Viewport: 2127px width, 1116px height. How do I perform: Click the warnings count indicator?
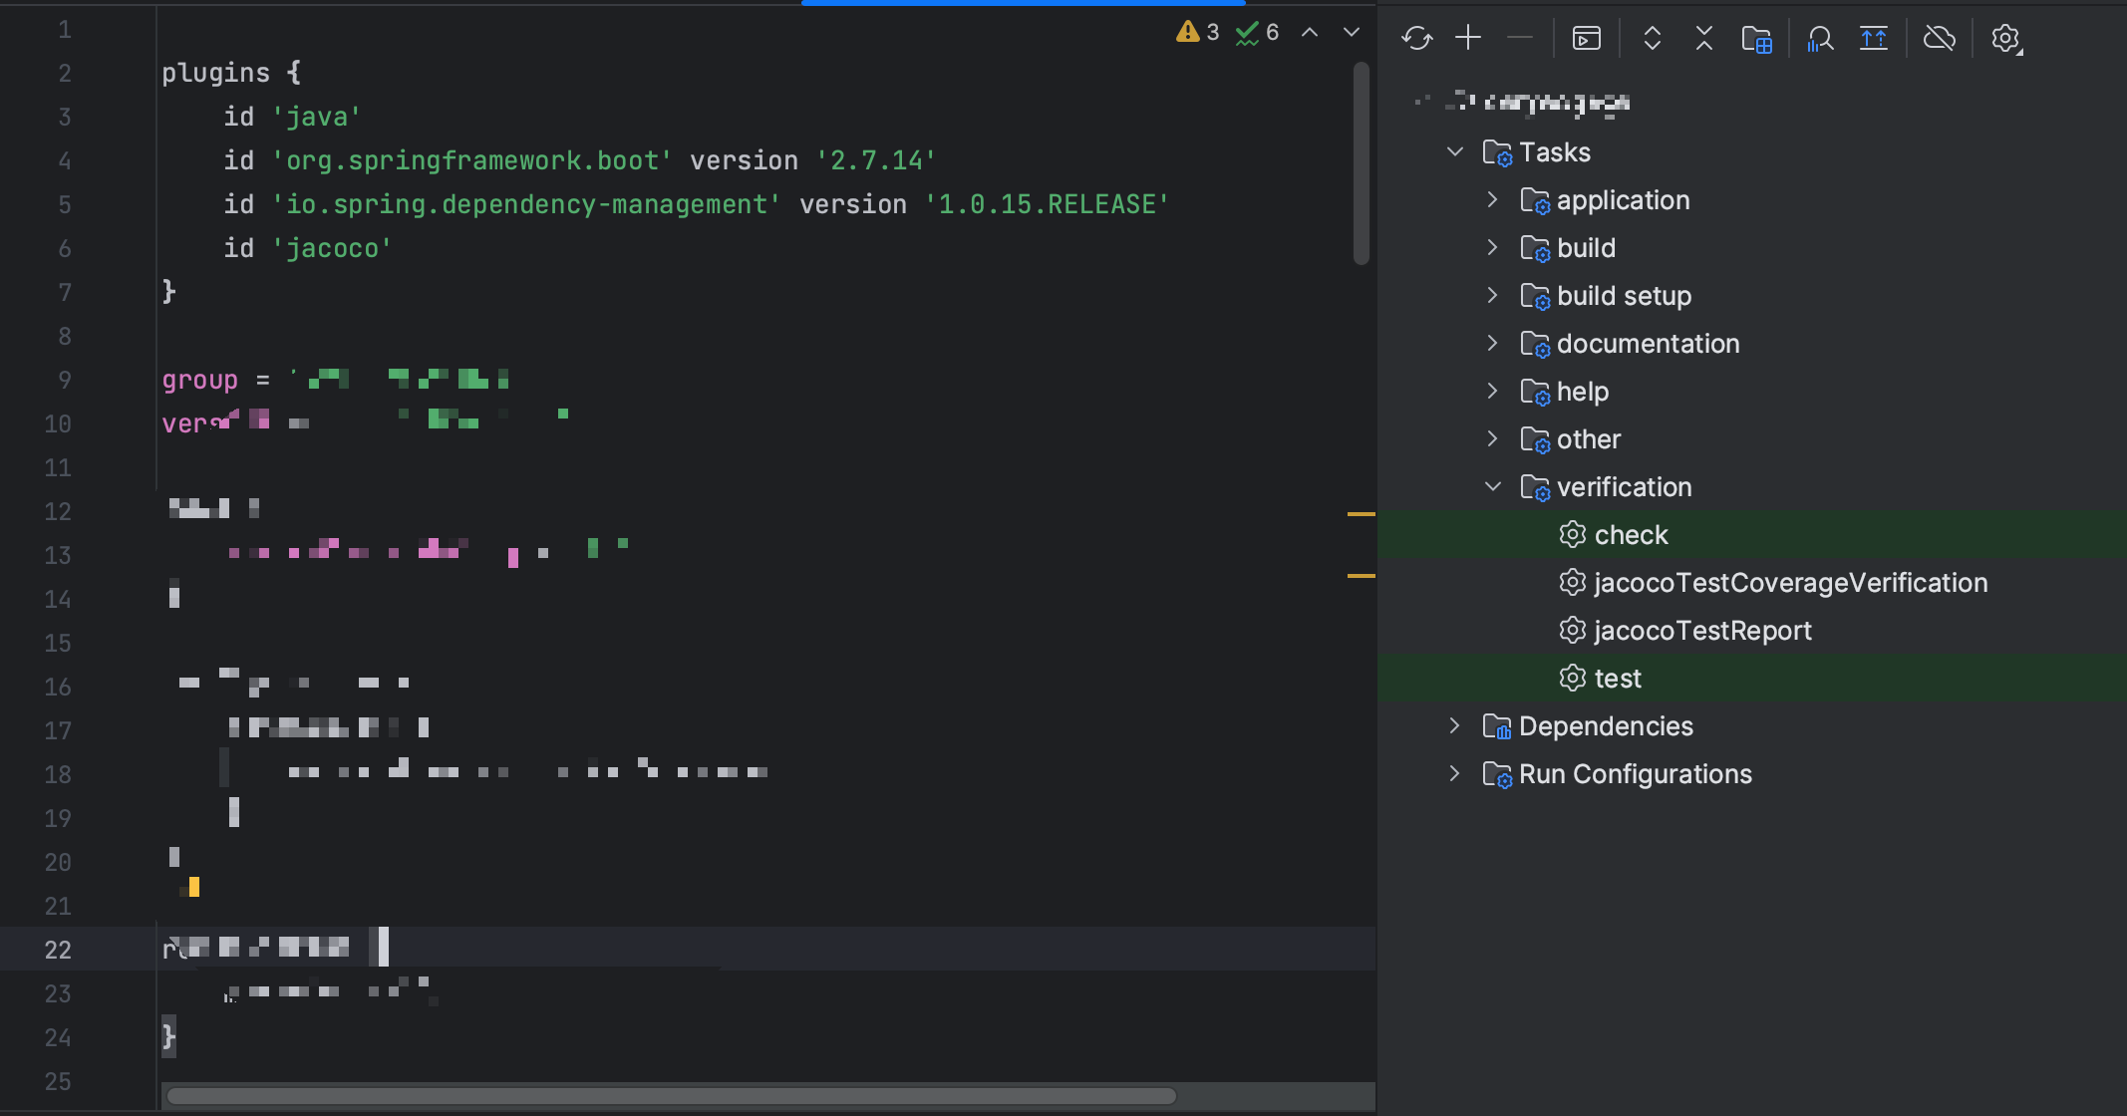[1198, 32]
